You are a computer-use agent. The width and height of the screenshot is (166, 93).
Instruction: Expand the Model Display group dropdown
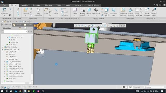[x=99, y=18]
